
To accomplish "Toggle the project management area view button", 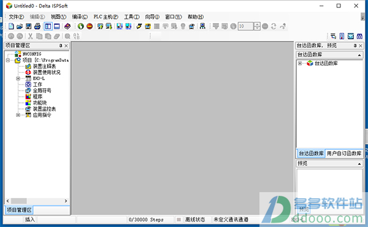I will pyautogui.click(x=48, y=26).
